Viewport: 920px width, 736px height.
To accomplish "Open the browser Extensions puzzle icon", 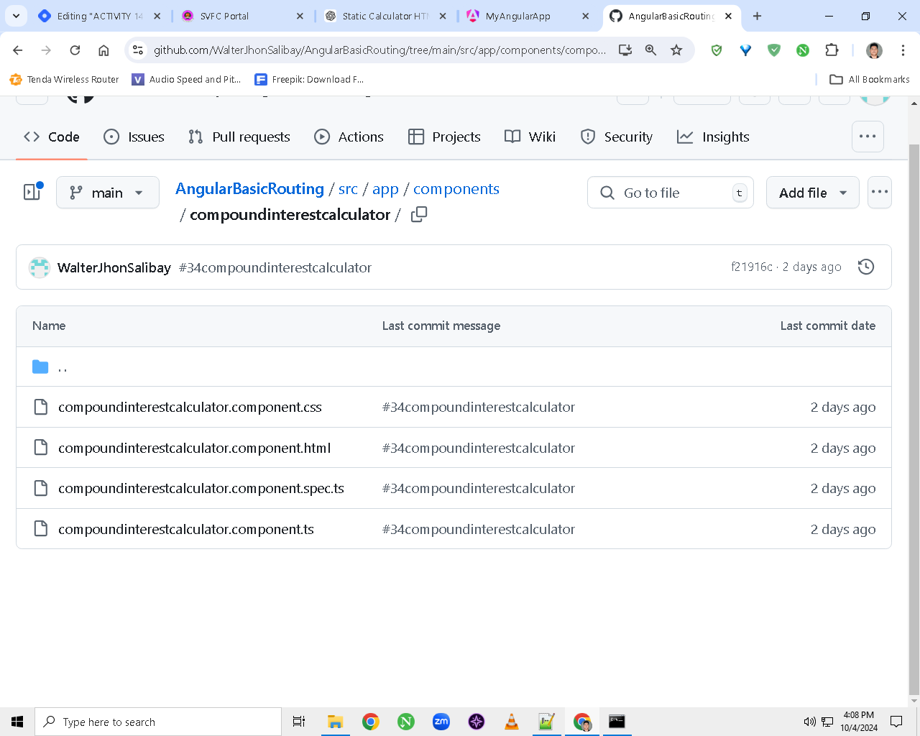I will click(x=832, y=50).
